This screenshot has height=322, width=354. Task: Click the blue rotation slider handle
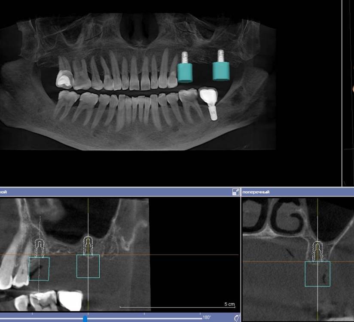(x=85, y=318)
